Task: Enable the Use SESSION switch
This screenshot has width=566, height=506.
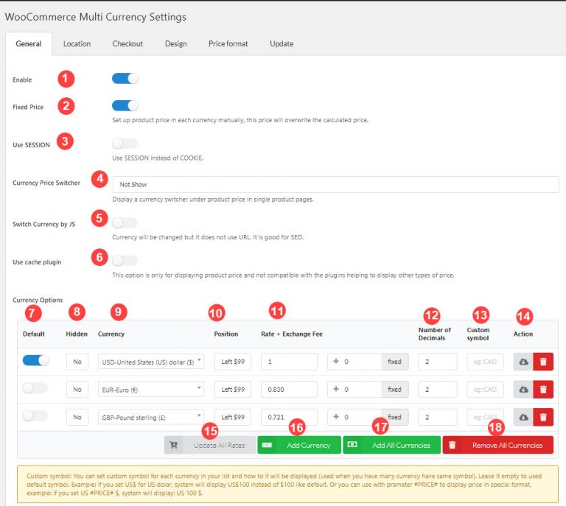Action: point(125,144)
